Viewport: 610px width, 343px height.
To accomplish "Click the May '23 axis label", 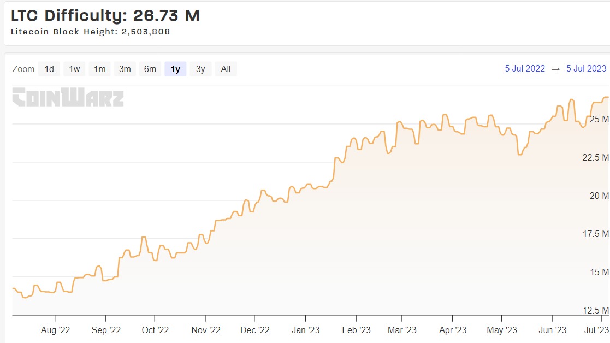I will [x=502, y=330].
